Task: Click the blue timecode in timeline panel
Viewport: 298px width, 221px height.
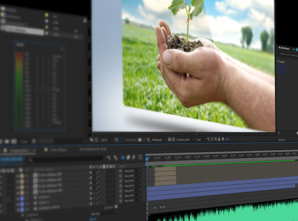Action: [12, 159]
